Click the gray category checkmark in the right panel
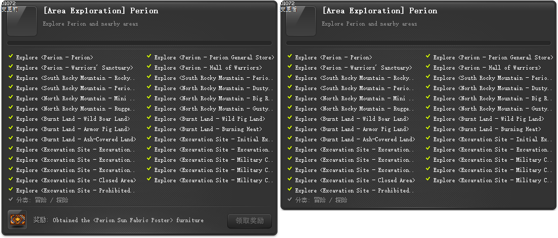The image size is (558, 238). coord(290,200)
